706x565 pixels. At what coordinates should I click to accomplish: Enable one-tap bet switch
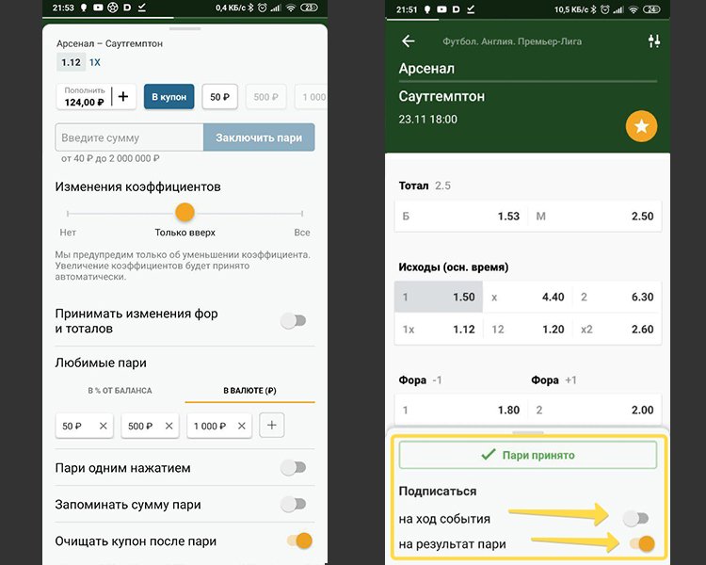(x=293, y=468)
